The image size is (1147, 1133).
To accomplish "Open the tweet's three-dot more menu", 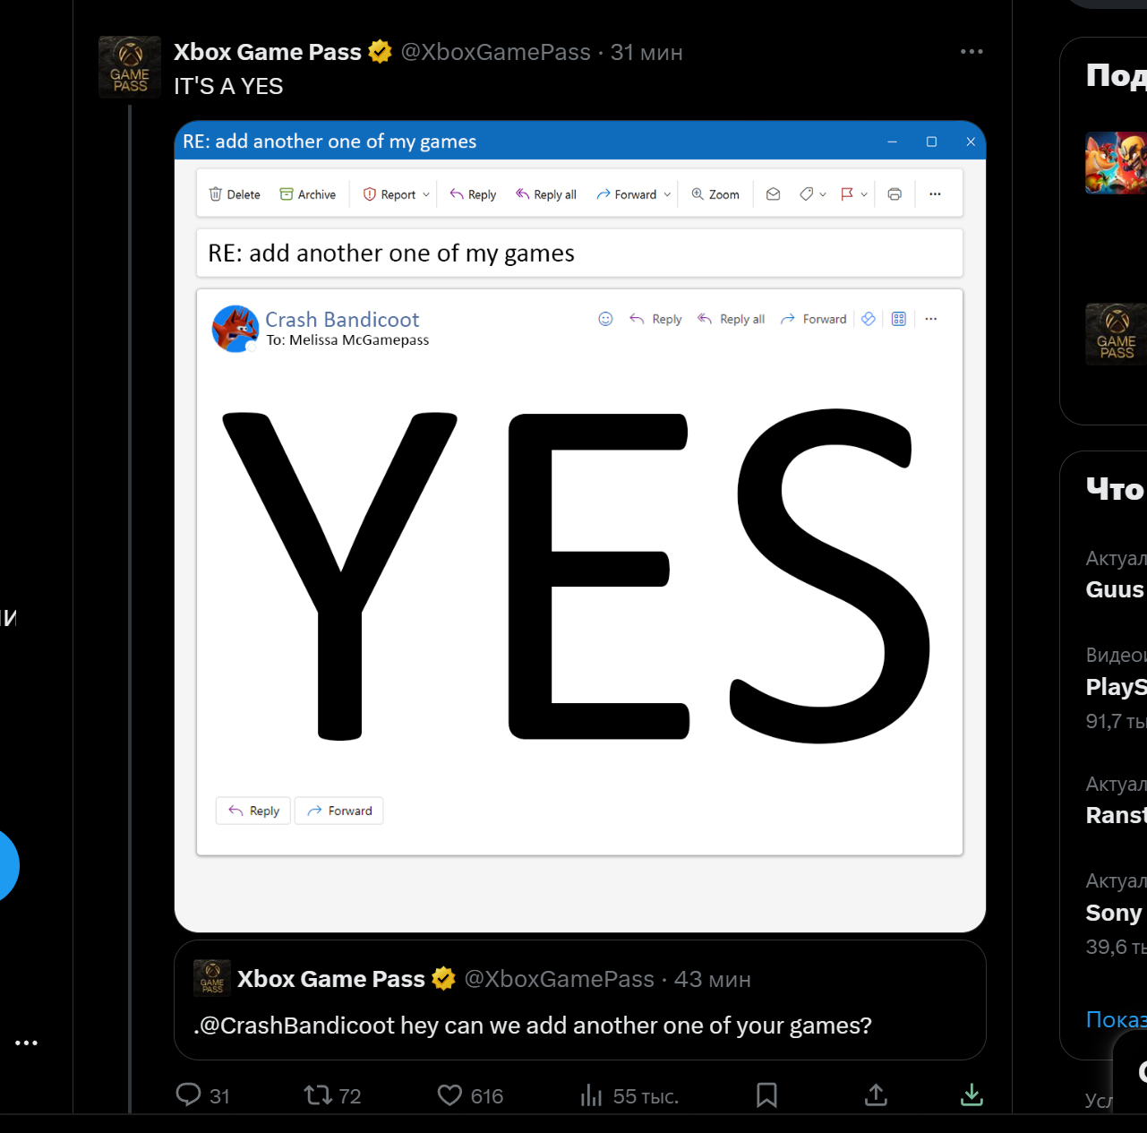I will (972, 52).
